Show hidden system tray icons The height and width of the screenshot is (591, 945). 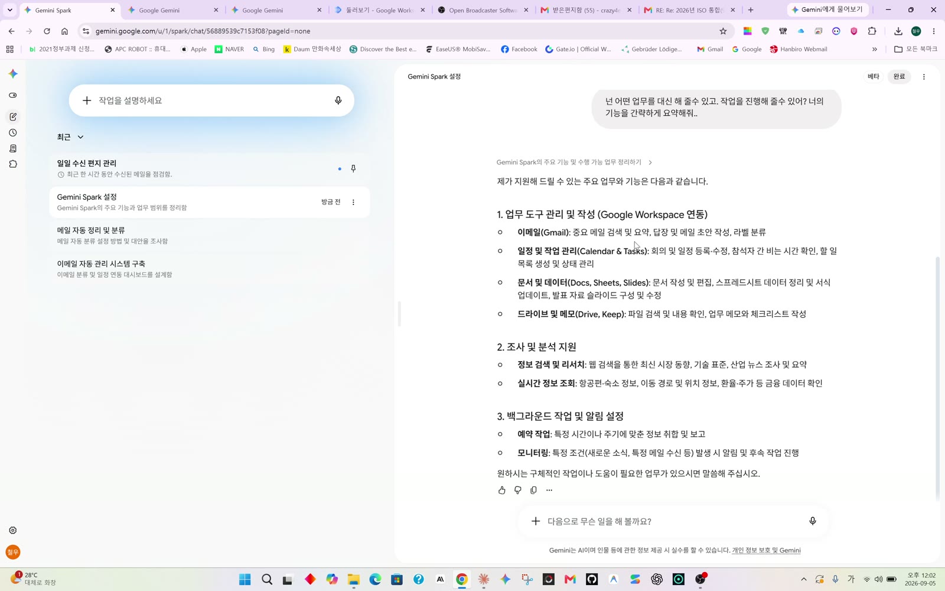coord(803,579)
